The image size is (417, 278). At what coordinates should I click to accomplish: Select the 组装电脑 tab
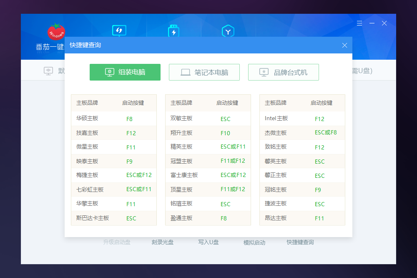[125, 72]
